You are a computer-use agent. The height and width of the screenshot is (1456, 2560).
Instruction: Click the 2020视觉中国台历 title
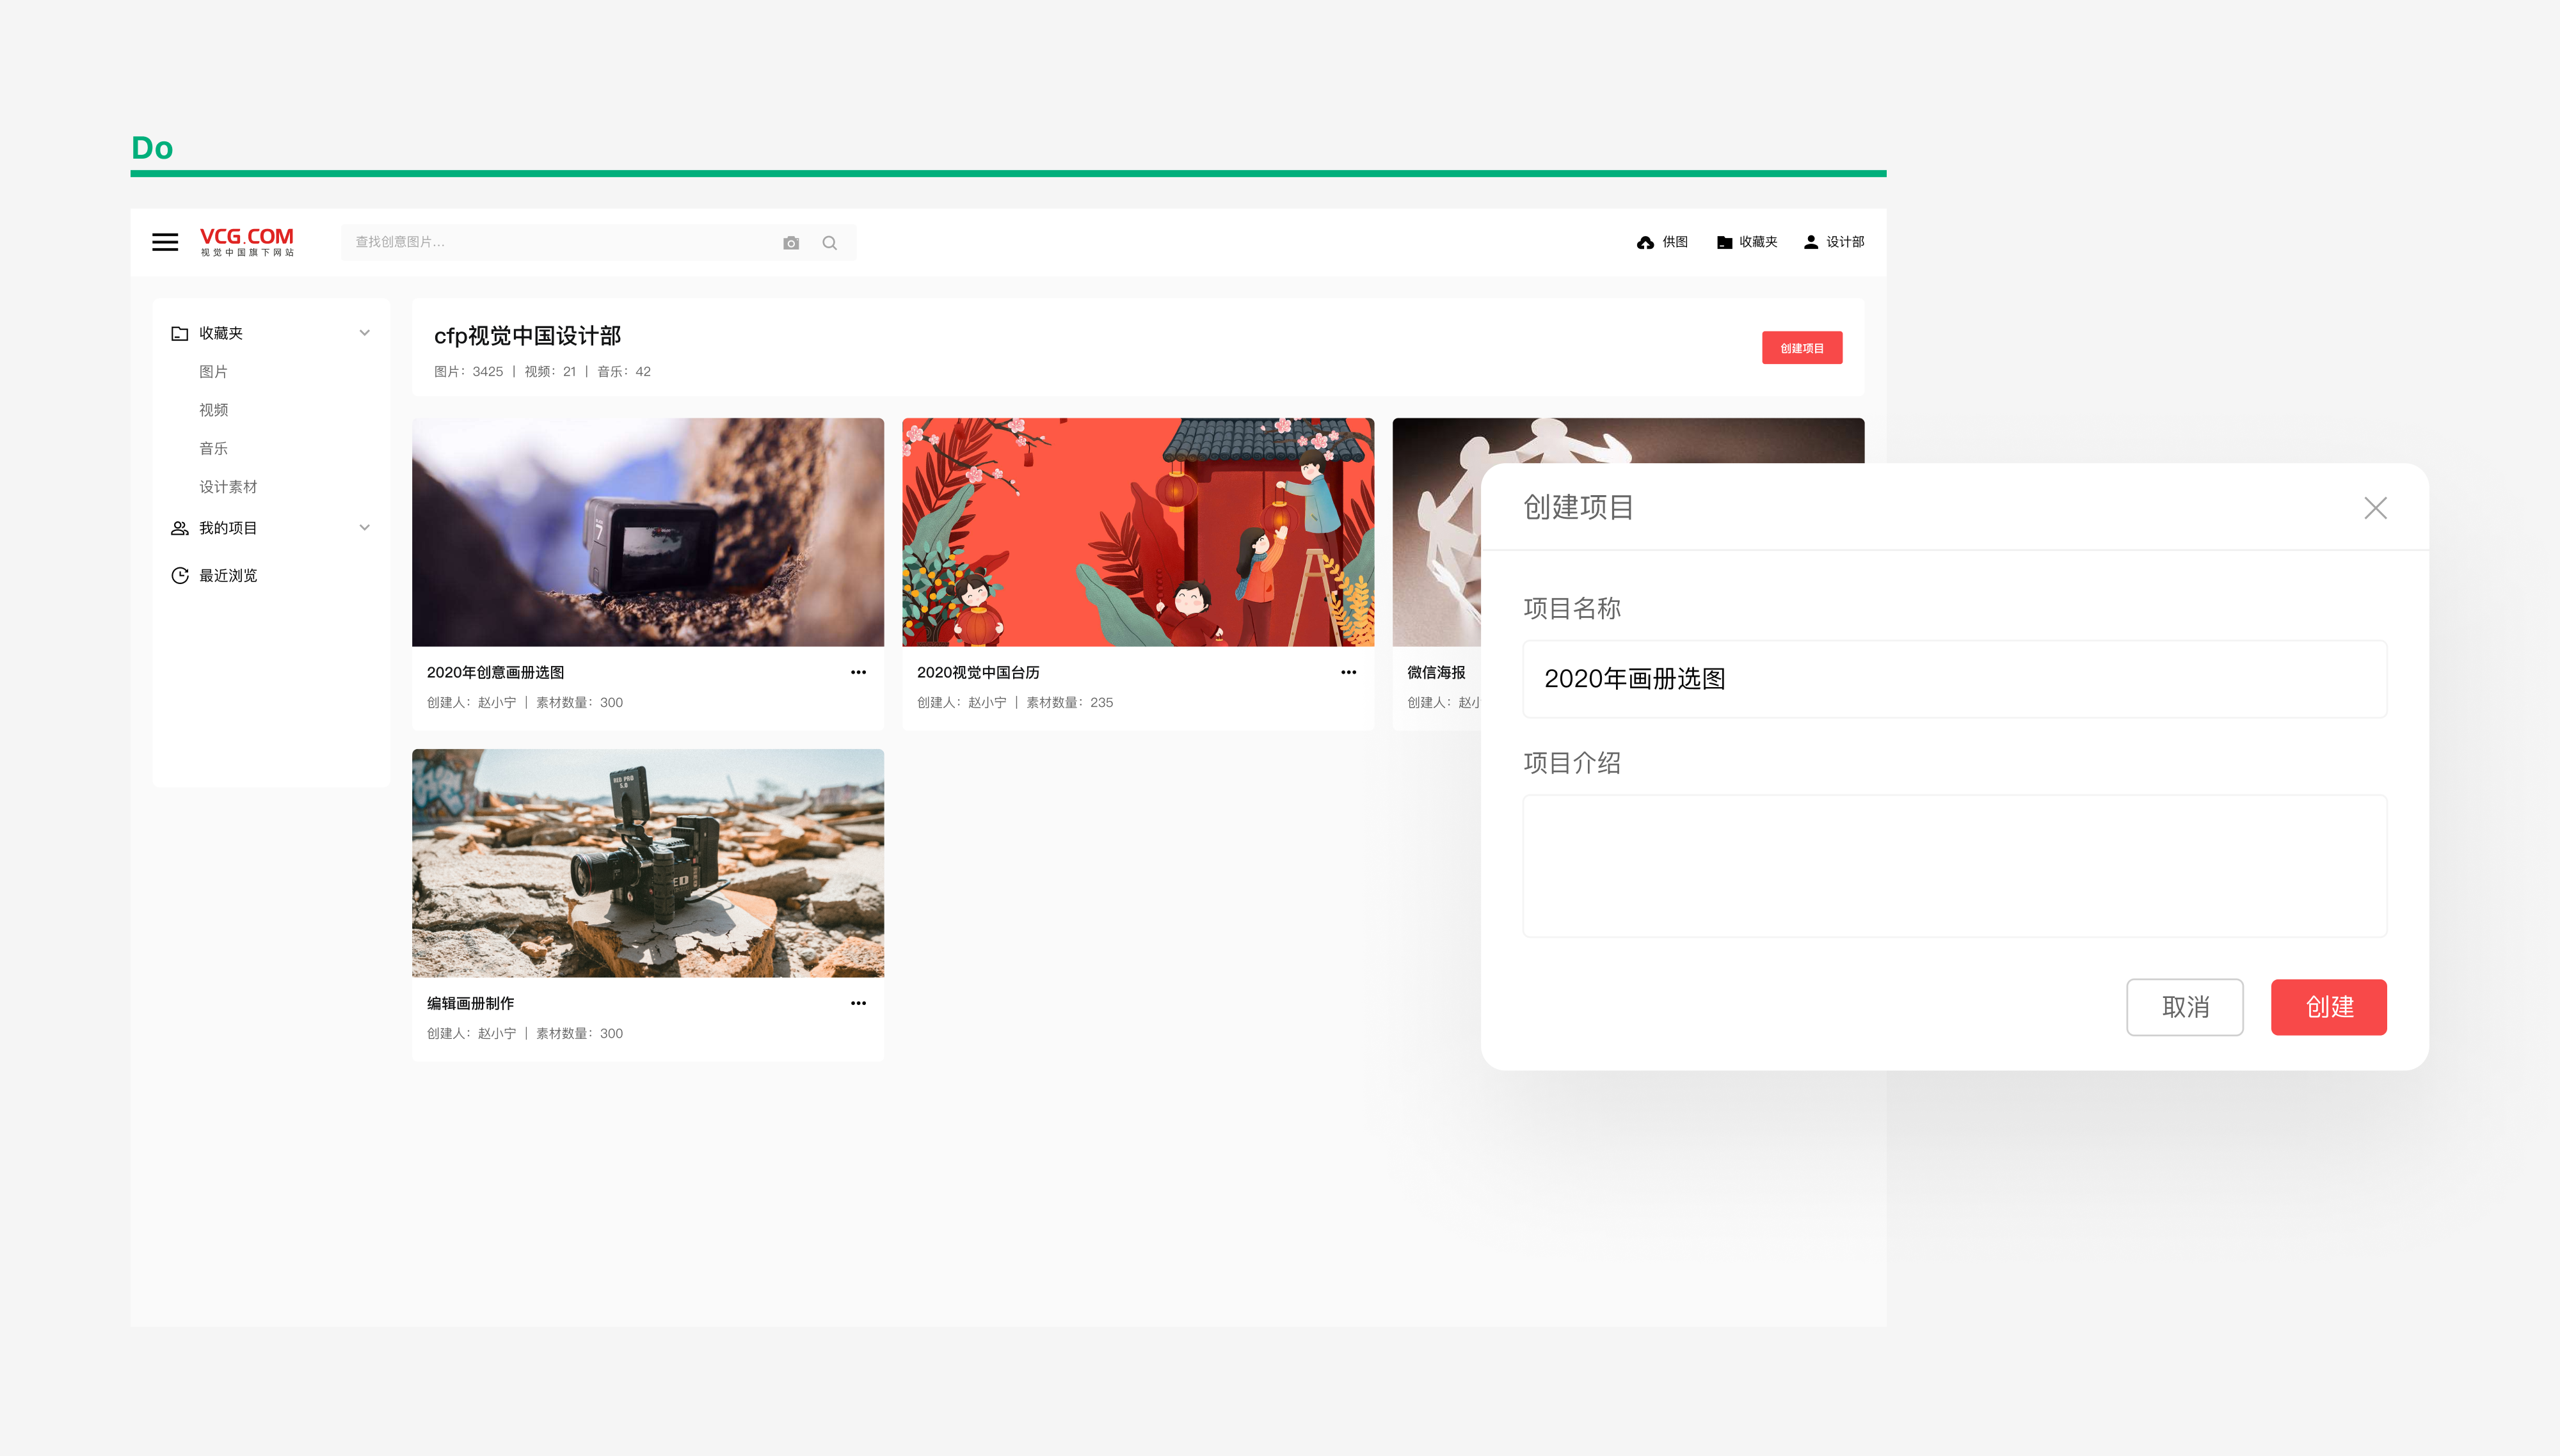(x=979, y=672)
